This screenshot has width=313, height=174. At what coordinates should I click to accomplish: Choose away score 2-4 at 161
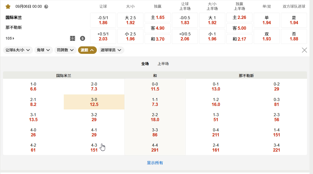216,148
